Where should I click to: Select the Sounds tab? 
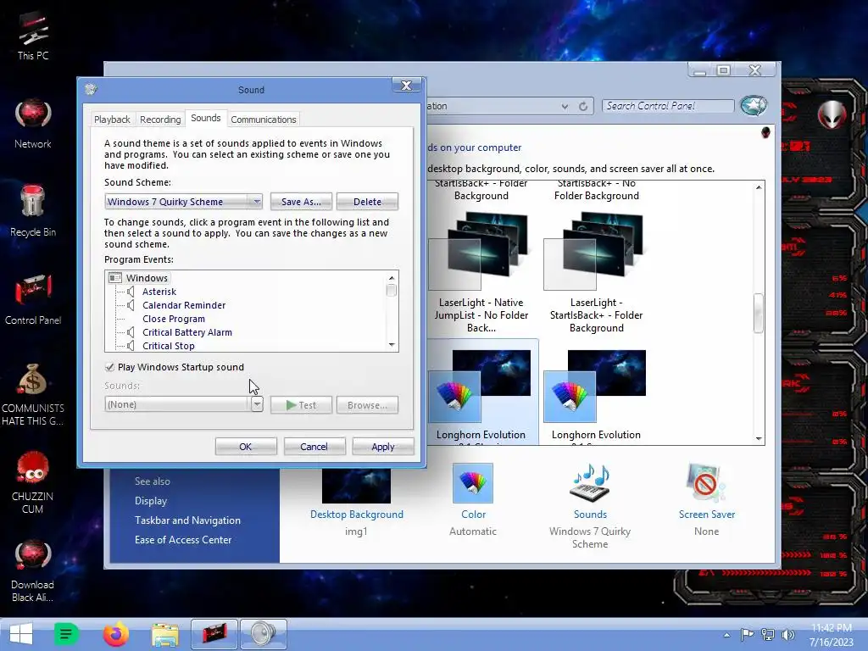[x=205, y=118]
